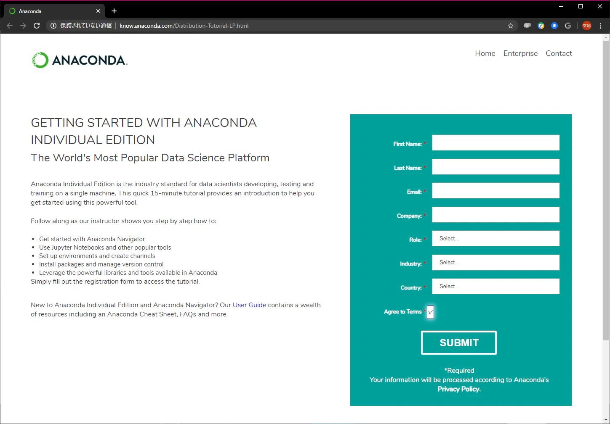Click the browser forward arrow
The image size is (610, 424).
pos(23,26)
